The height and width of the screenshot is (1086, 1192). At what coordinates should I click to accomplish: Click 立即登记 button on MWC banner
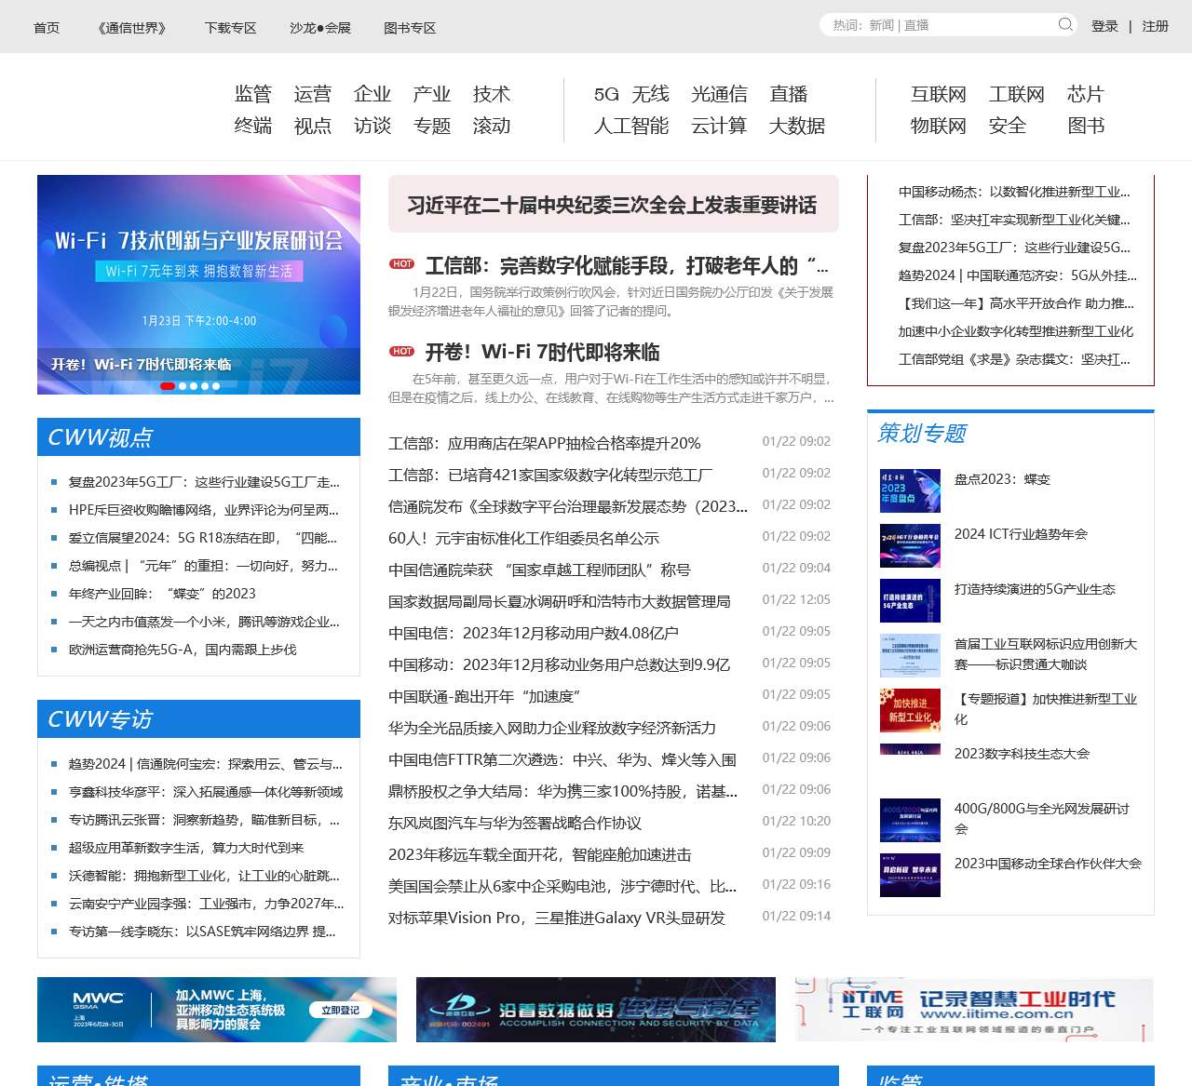click(340, 1010)
